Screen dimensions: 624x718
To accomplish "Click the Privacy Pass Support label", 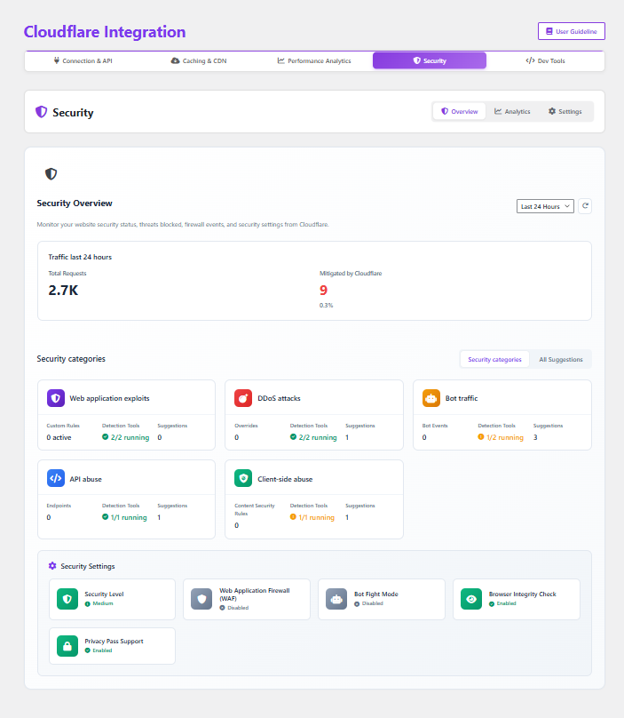I will [x=114, y=641].
